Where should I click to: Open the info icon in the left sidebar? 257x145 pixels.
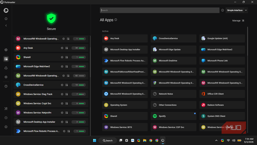(x=6, y=19)
